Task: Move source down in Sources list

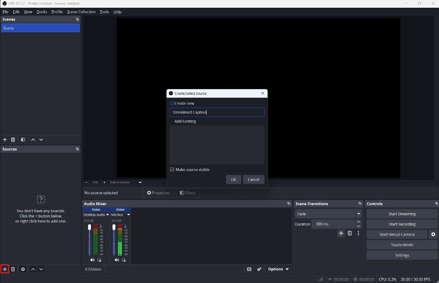Action: pos(41,269)
